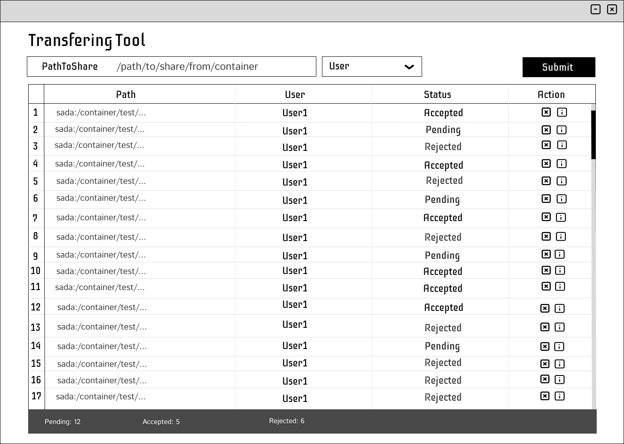Show info for row 7 transfer
Image resolution: width=624 pixels, height=444 pixels.
click(x=561, y=217)
